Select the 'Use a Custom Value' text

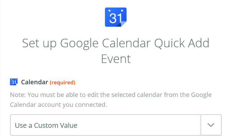click(x=46, y=125)
